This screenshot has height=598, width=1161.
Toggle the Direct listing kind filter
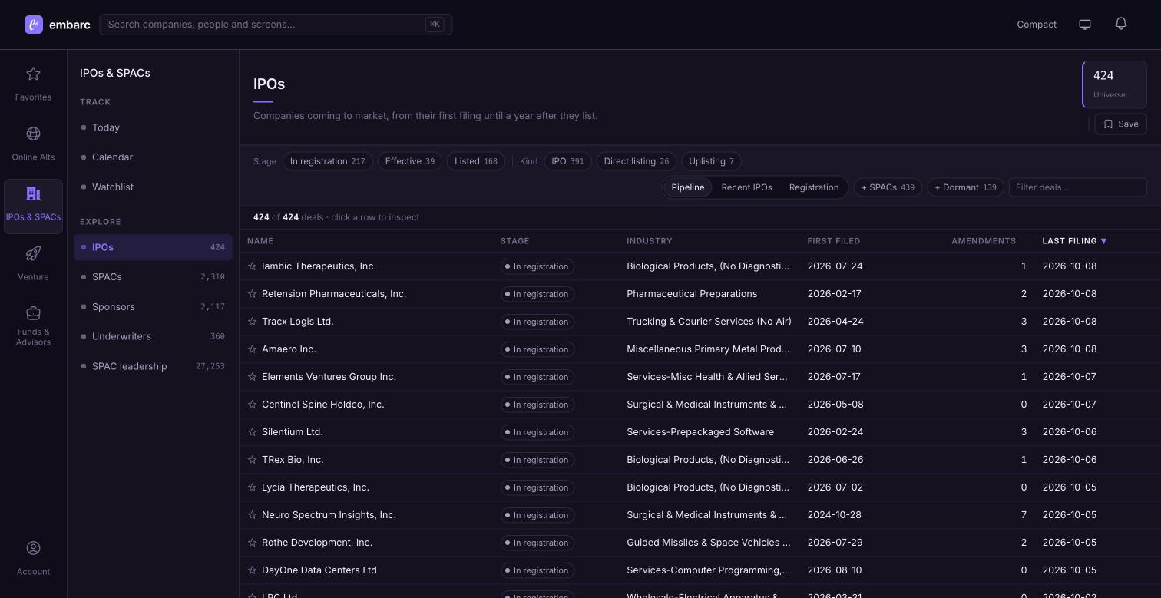tap(637, 161)
